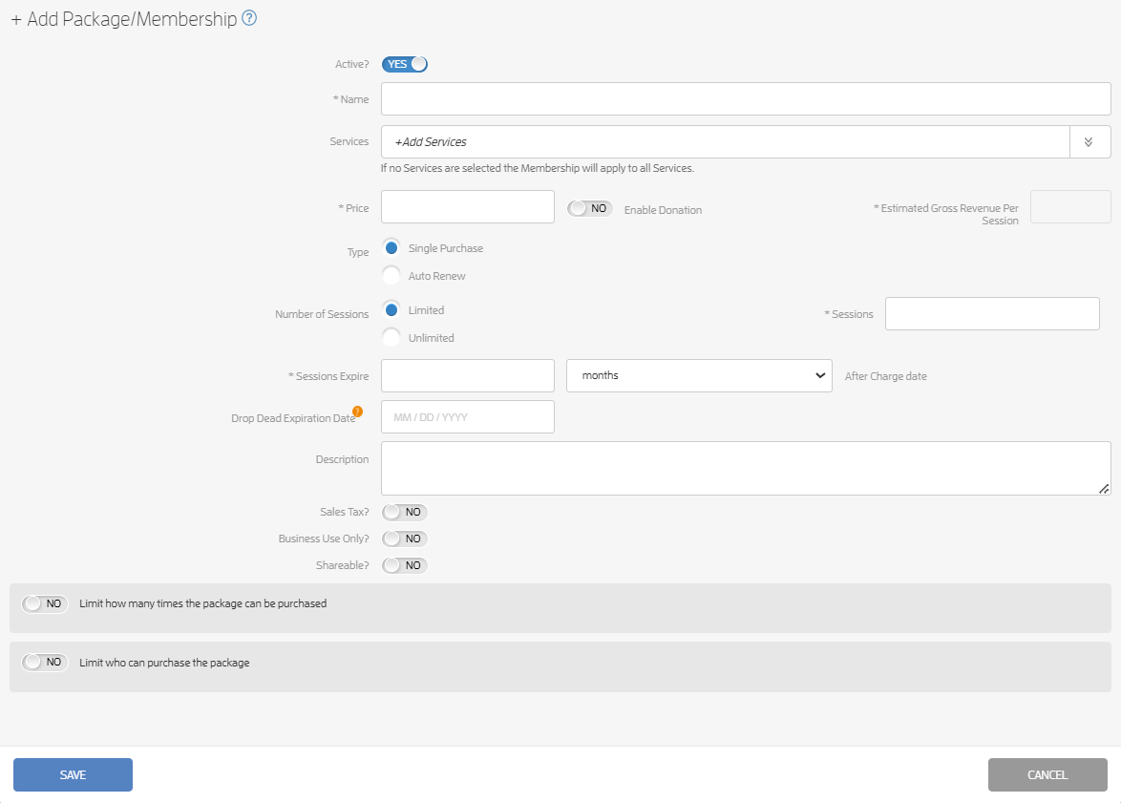Click the 'Add Package/Membership' heading
This screenshot has height=803, width=1121.
click(x=132, y=19)
